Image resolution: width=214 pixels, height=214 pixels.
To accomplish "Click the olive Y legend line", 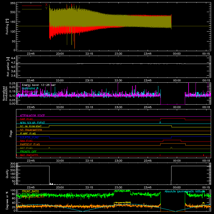I will [x=32, y=9].
